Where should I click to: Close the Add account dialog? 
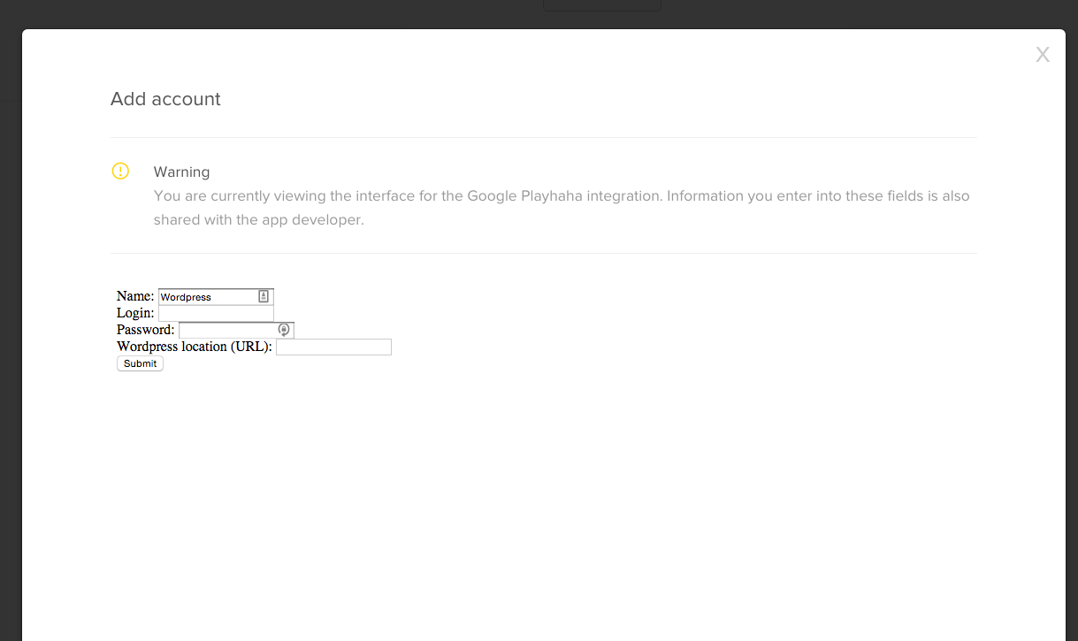pos(1043,55)
